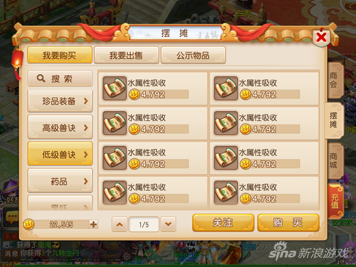Select the top-right 水属性吸收 scroll item
356x267 pixels.
[265, 88]
